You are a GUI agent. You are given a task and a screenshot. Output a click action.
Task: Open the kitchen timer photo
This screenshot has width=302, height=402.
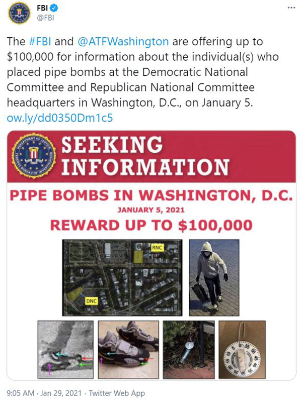(x=242, y=349)
